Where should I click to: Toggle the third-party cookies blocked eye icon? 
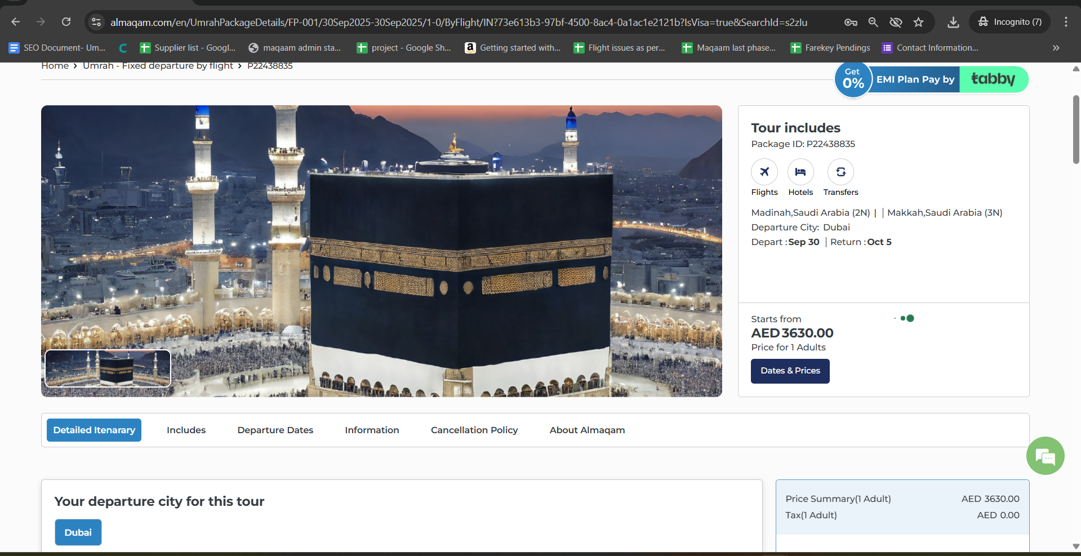point(895,22)
